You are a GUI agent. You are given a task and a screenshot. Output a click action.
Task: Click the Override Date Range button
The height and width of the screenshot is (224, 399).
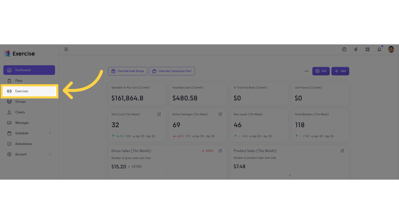(x=128, y=71)
